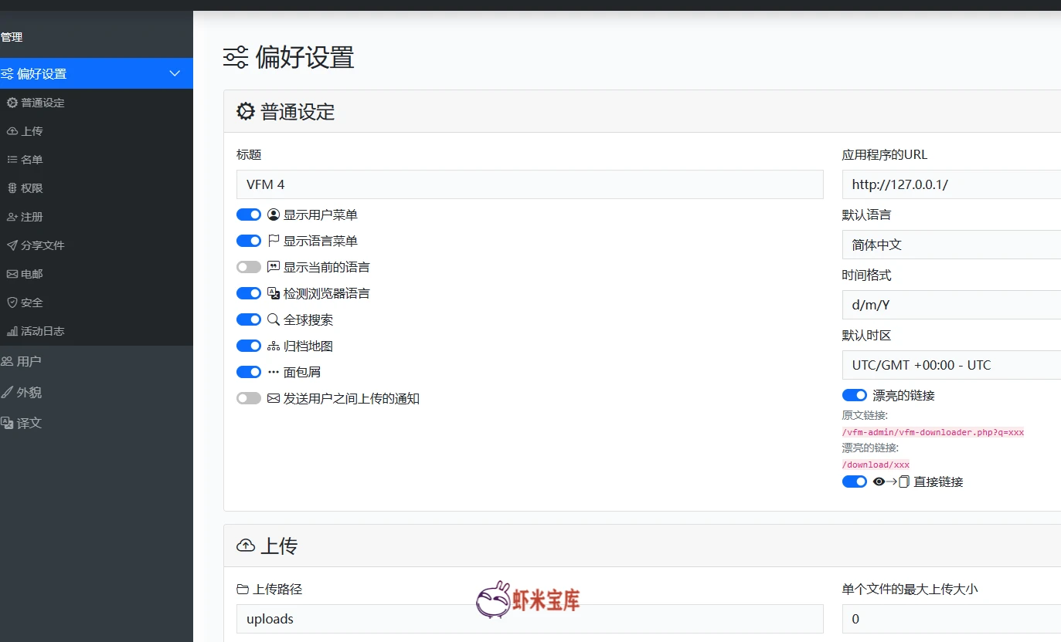Click the paper plane icon beside 分享文件
The width and height of the screenshot is (1061, 642).
pyautogui.click(x=12, y=245)
